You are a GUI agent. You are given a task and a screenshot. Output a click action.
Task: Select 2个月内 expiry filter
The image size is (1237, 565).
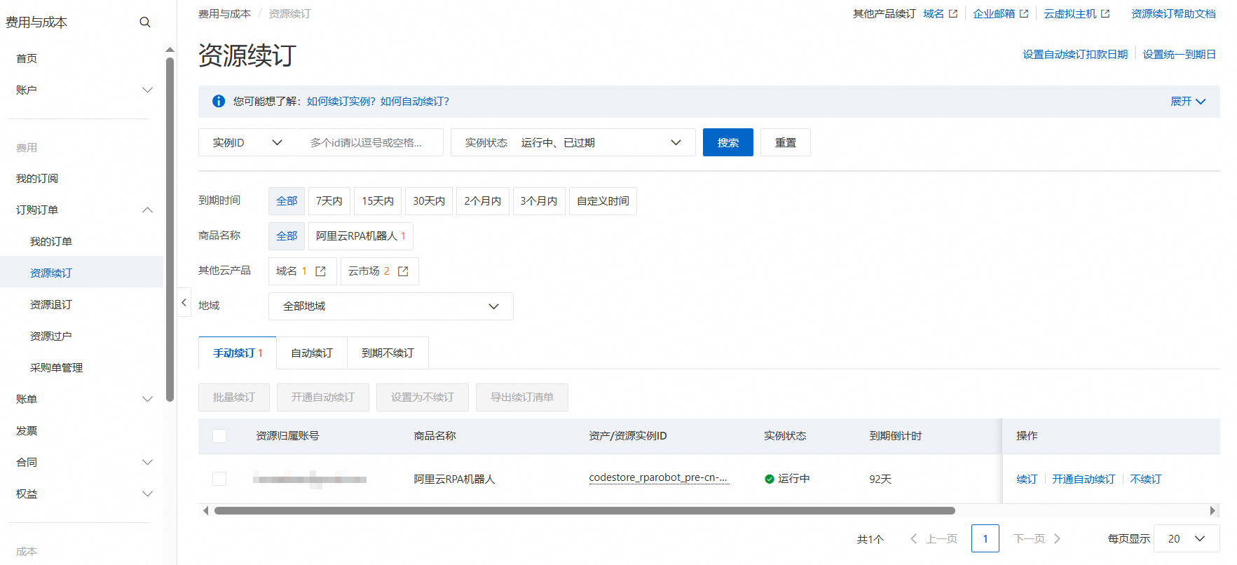(483, 201)
